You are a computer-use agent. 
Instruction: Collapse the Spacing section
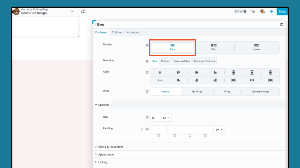coord(102,105)
